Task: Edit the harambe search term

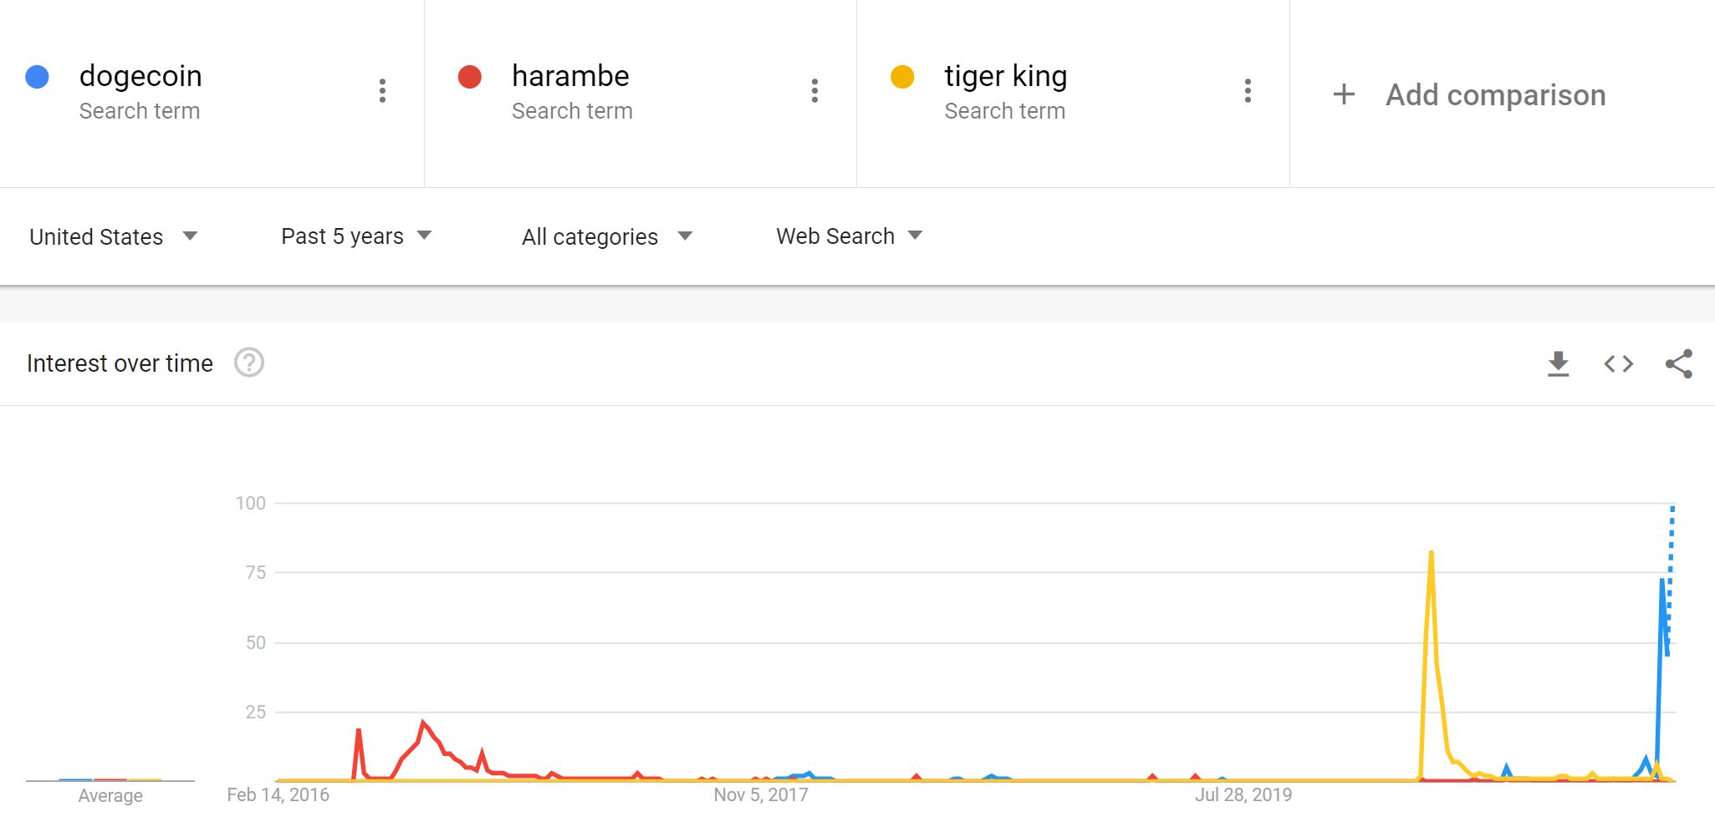Action: (570, 76)
